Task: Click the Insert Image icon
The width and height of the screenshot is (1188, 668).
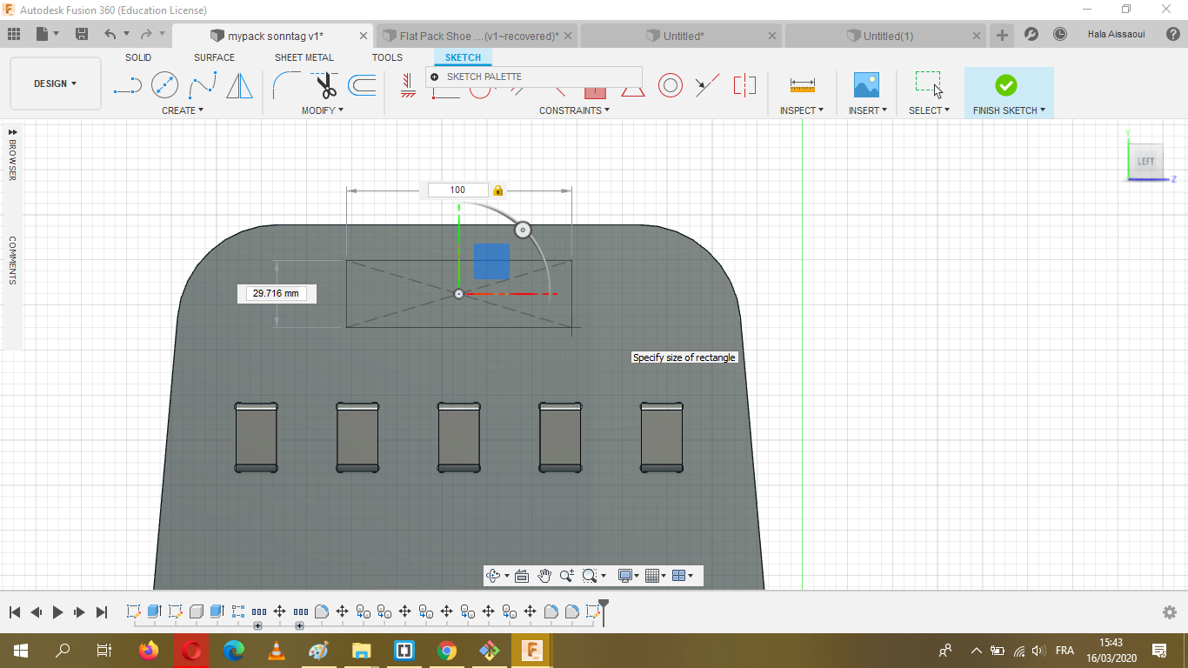Action: 866,85
